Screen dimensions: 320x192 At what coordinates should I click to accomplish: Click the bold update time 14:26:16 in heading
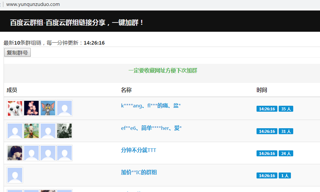click(94, 43)
